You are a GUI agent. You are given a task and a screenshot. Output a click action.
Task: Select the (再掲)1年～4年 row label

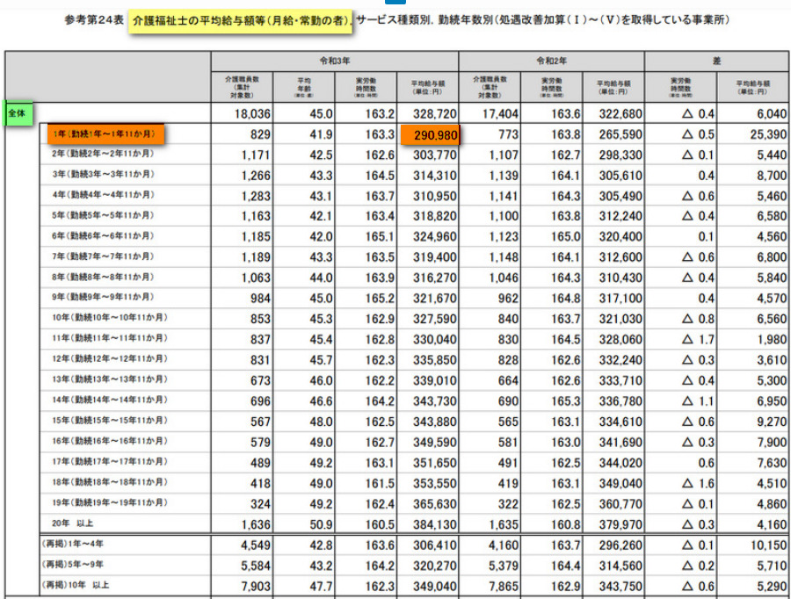(75, 544)
